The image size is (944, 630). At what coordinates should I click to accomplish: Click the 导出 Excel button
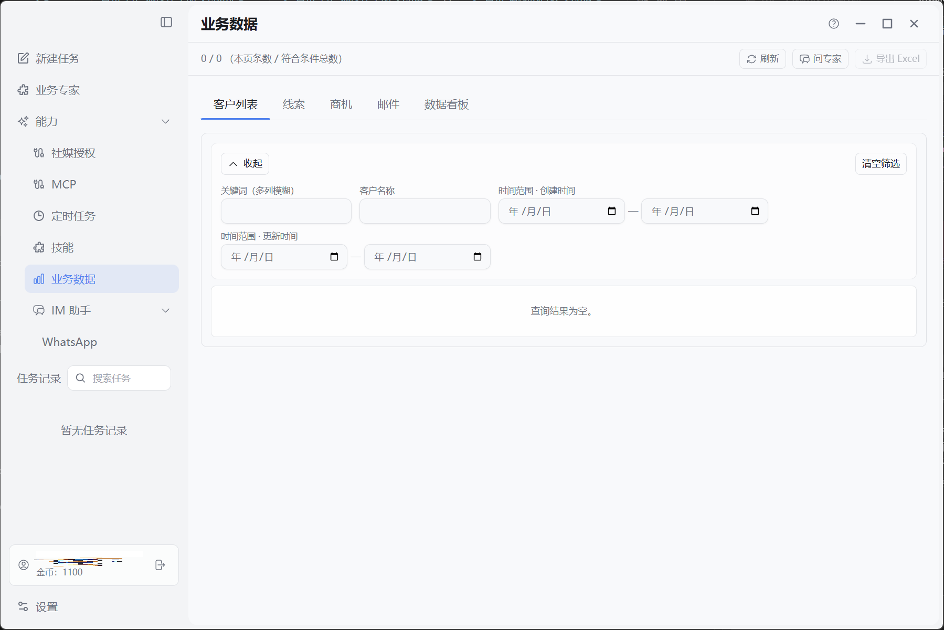click(890, 59)
